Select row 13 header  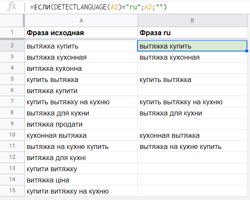pos(12,168)
